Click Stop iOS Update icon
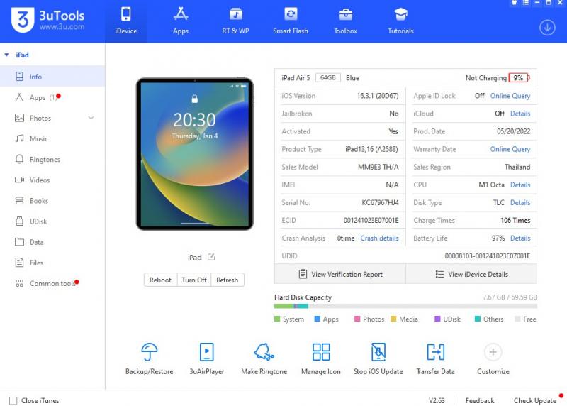Screen dimensions: 567x406 pos(378,353)
